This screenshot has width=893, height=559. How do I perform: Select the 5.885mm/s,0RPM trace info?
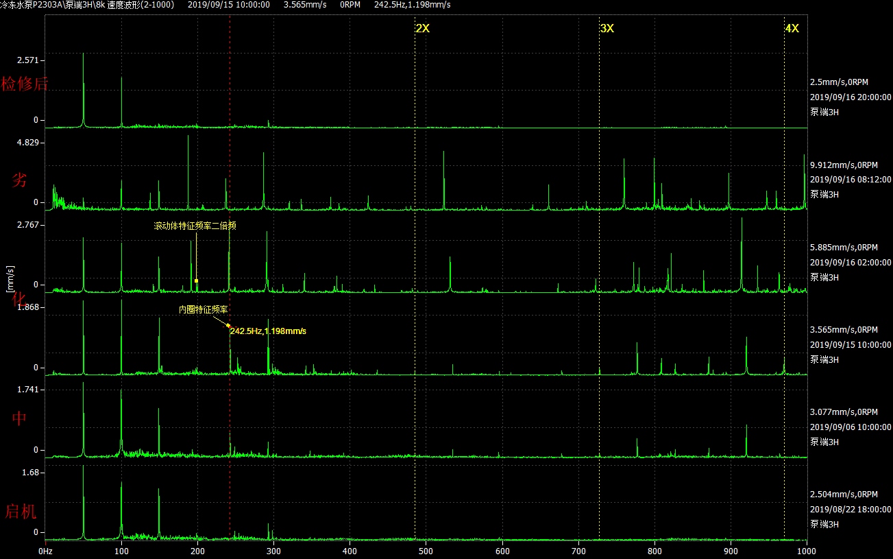tap(844, 247)
